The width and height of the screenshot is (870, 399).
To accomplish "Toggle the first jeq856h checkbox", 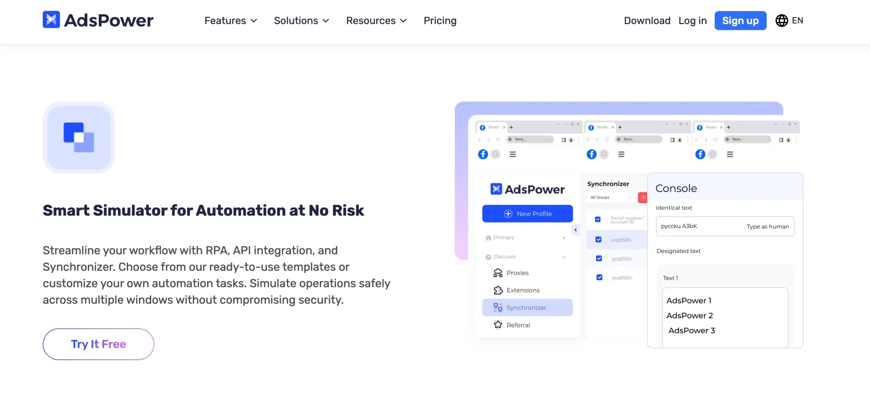I will pyautogui.click(x=598, y=240).
